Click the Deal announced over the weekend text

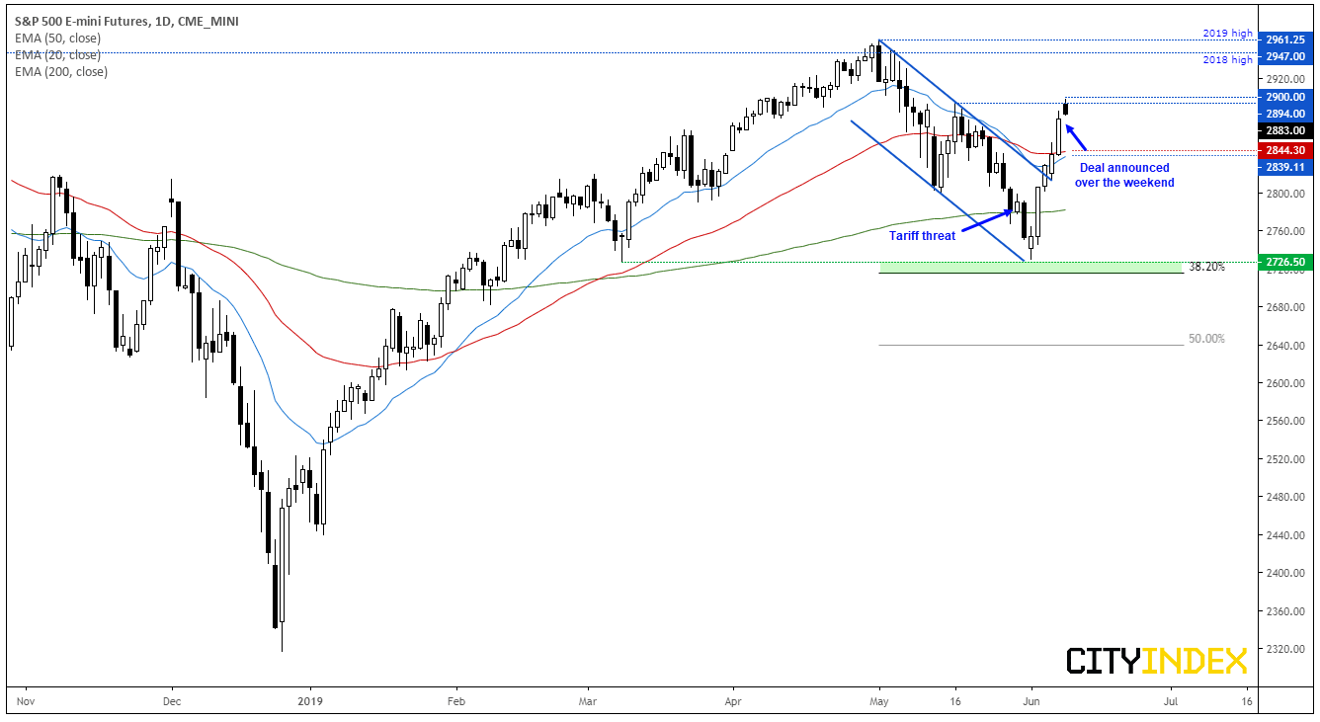click(x=1124, y=175)
